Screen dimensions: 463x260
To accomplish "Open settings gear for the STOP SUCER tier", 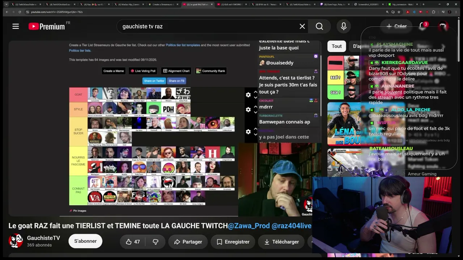I will pyautogui.click(x=248, y=132).
